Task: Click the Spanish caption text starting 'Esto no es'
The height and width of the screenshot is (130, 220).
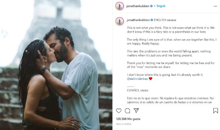Action: (x=170, y=100)
